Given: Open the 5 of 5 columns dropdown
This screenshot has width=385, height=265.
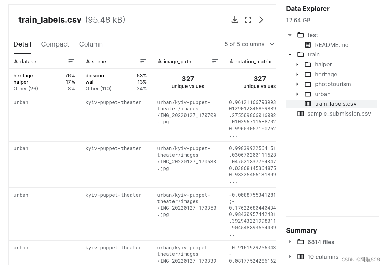Looking at the screenshot, I should tap(249, 44).
